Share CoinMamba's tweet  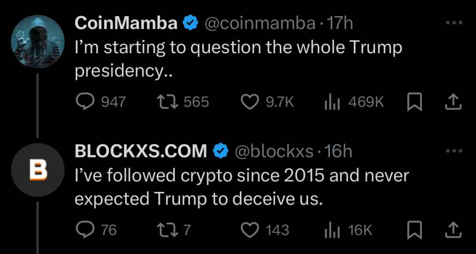coord(453,101)
